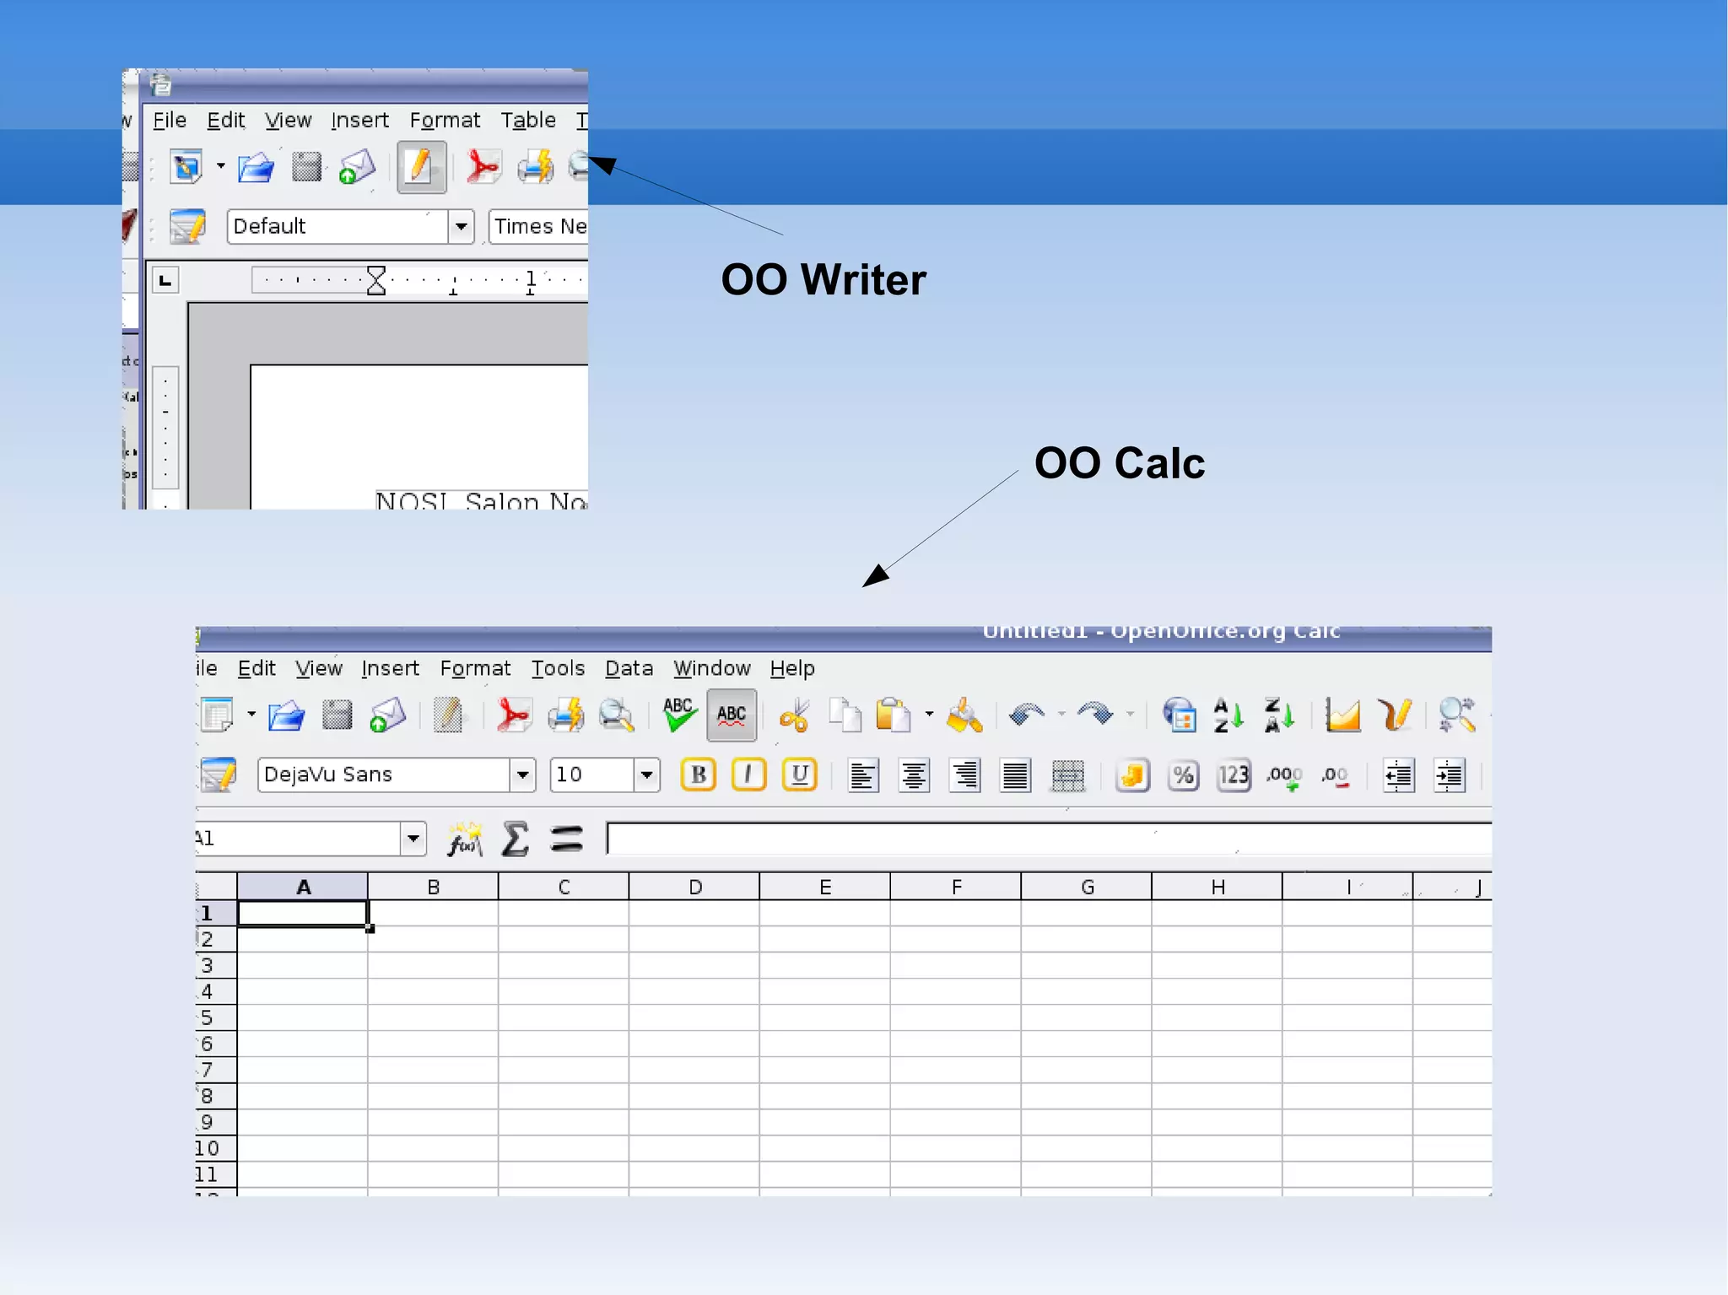Click the formula input line
Image resolution: width=1728 pixels, height=1295 pixels.
coord(1046,839)
